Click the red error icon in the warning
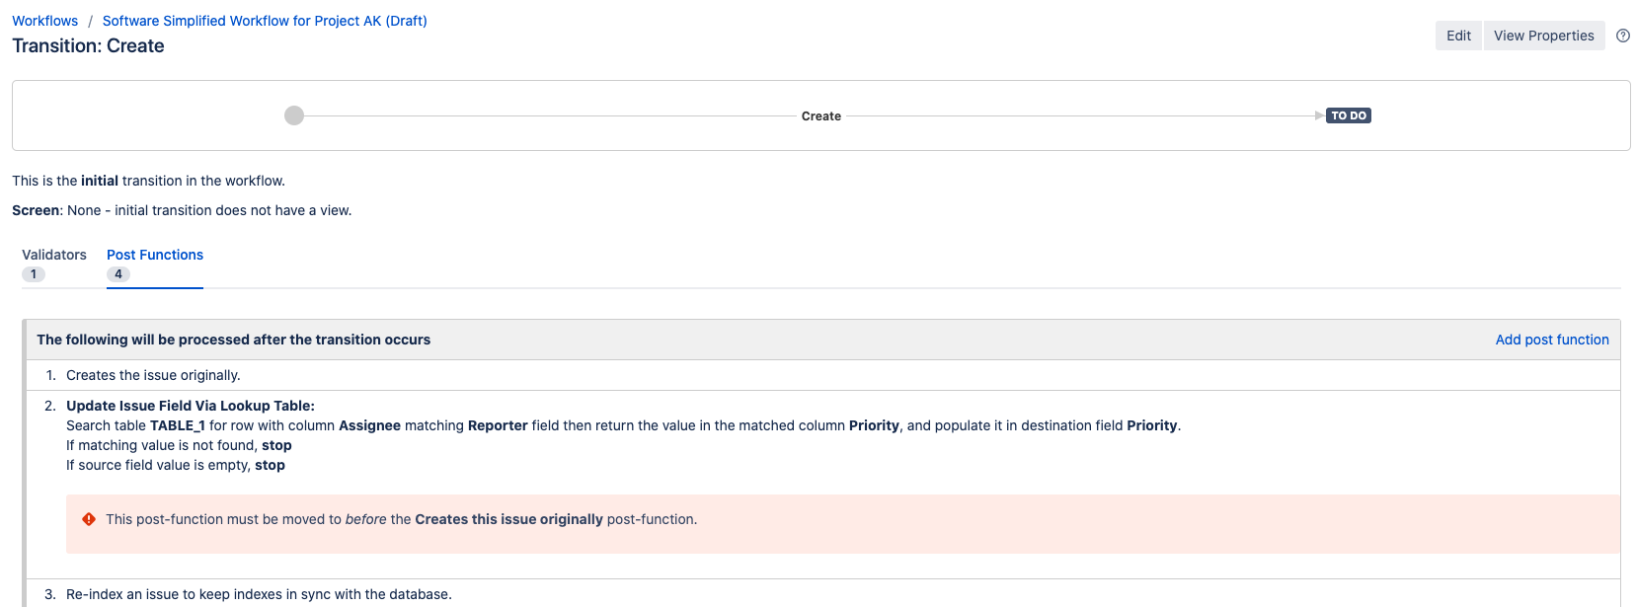The height and width of the screenshot is (607, 1636). pos(89,519)
